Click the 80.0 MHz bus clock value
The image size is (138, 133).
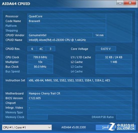(x=40, y=67)
